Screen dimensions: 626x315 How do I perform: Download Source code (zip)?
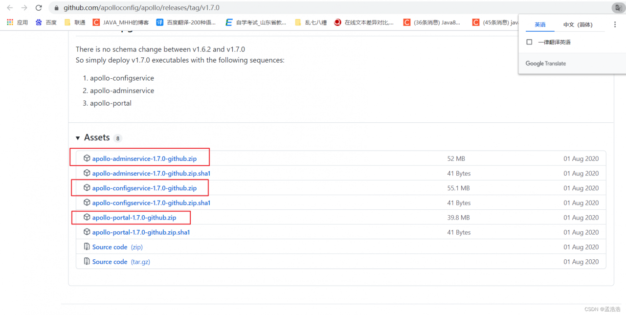pyautogui.click(x=117, y=247)
